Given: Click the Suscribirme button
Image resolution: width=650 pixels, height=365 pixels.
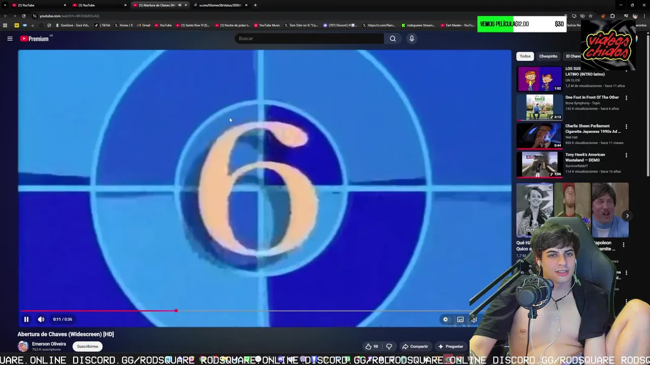Looking at the screenshot, I should pos(87,346).
